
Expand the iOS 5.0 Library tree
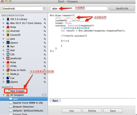pyautogui.click(x=4, y=19)
